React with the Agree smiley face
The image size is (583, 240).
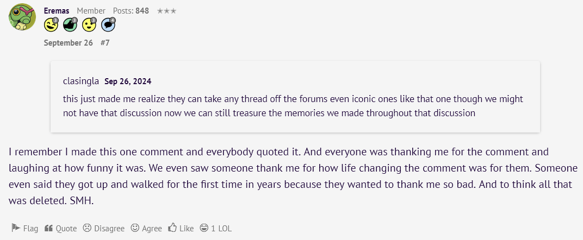point(135,228)
